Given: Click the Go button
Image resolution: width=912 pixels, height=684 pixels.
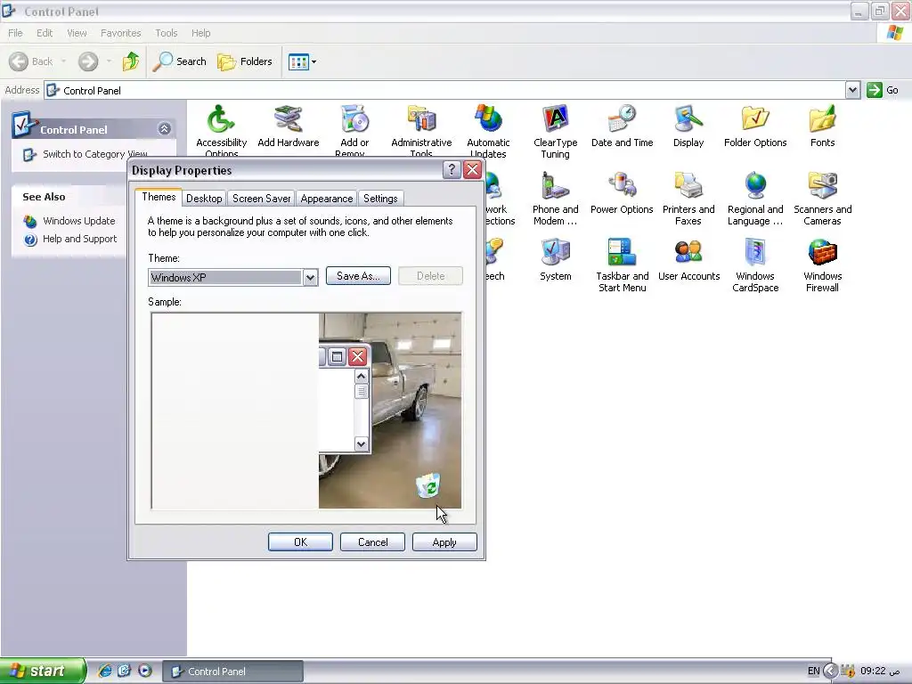Looking at the screenshot, I should [883, 90].
